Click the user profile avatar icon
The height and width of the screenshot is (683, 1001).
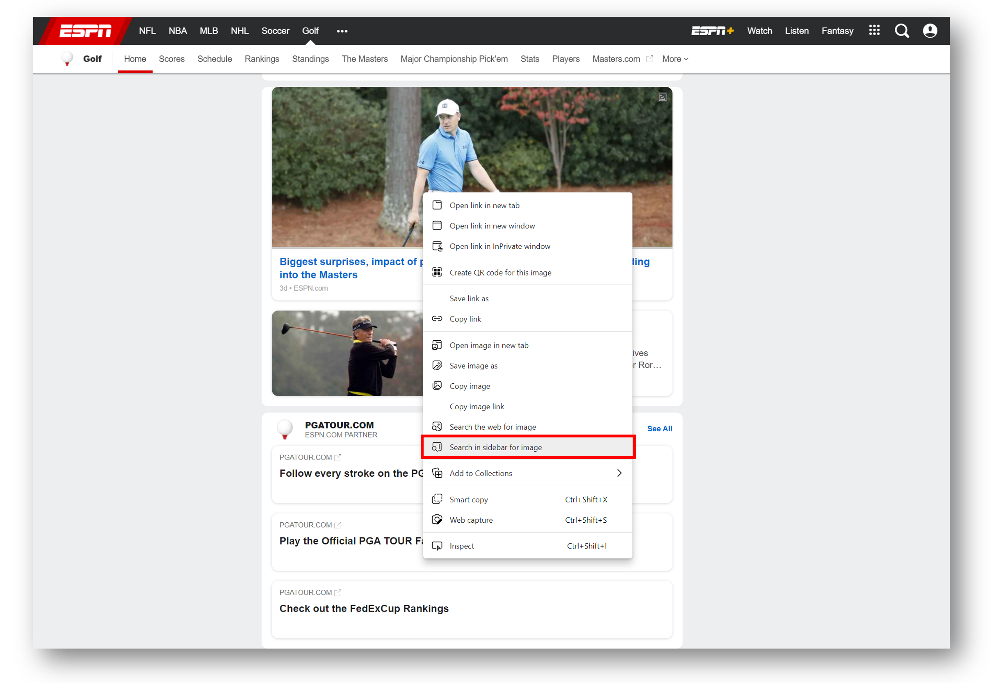tap(930, 31)
